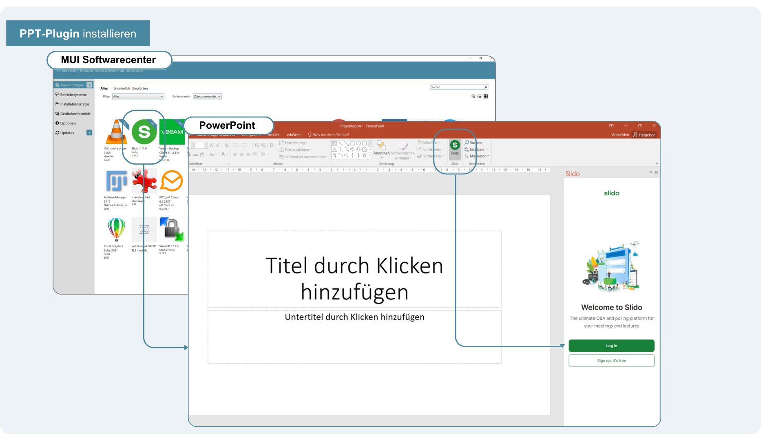Click Freigeben button in PowerPoint

644,135
